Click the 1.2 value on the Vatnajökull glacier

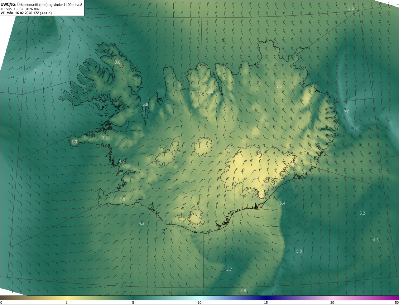240,159
